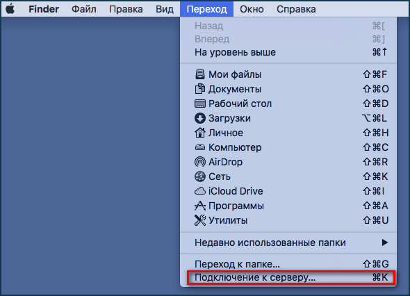Open Загрузки folder entry
410x296 pixels.
coord(288,118)
